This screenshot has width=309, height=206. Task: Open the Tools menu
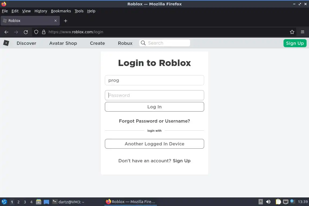[79, 11]
